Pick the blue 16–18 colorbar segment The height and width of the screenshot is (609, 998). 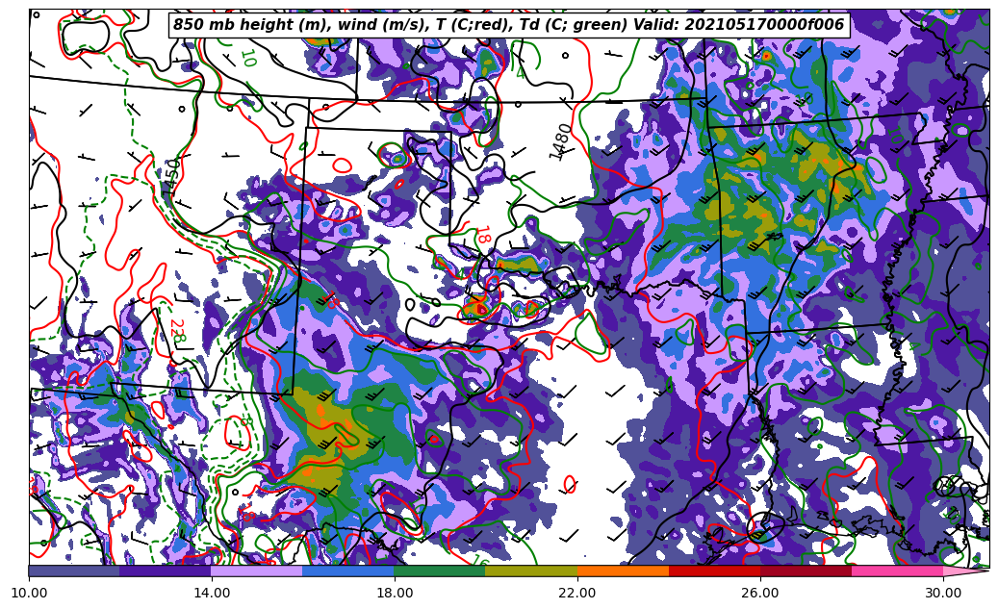(348, 571)
